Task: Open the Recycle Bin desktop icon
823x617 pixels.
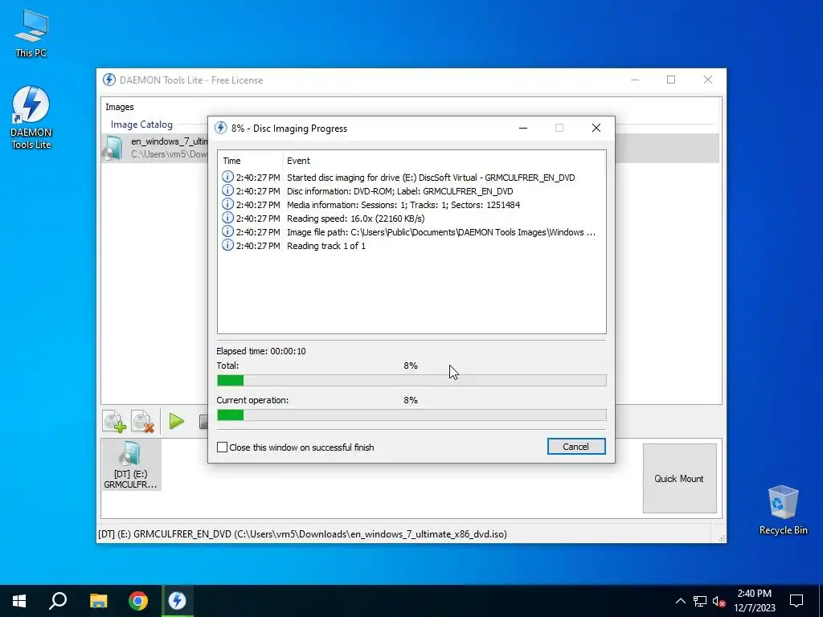Action: 783,510
